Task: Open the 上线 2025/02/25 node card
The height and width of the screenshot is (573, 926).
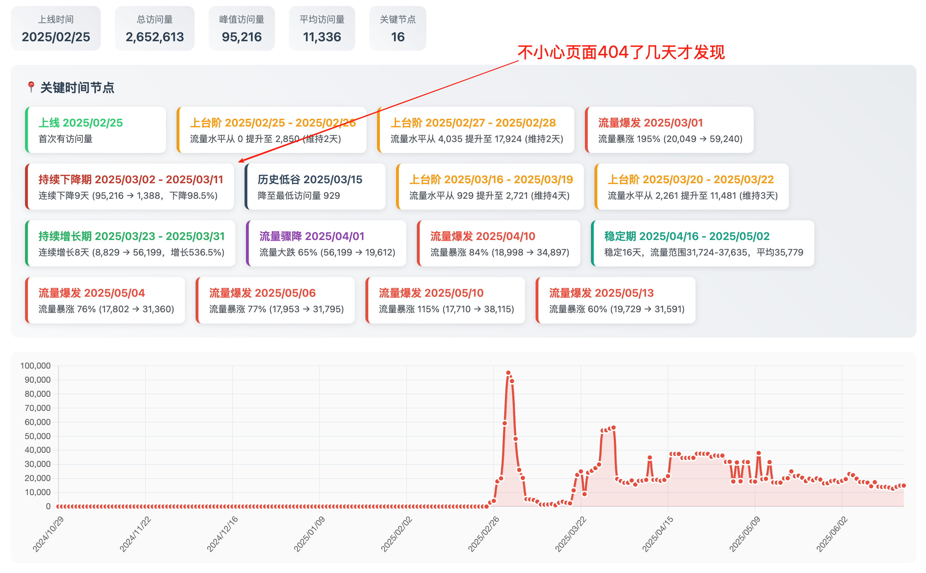Action: [x=95, y=130]
